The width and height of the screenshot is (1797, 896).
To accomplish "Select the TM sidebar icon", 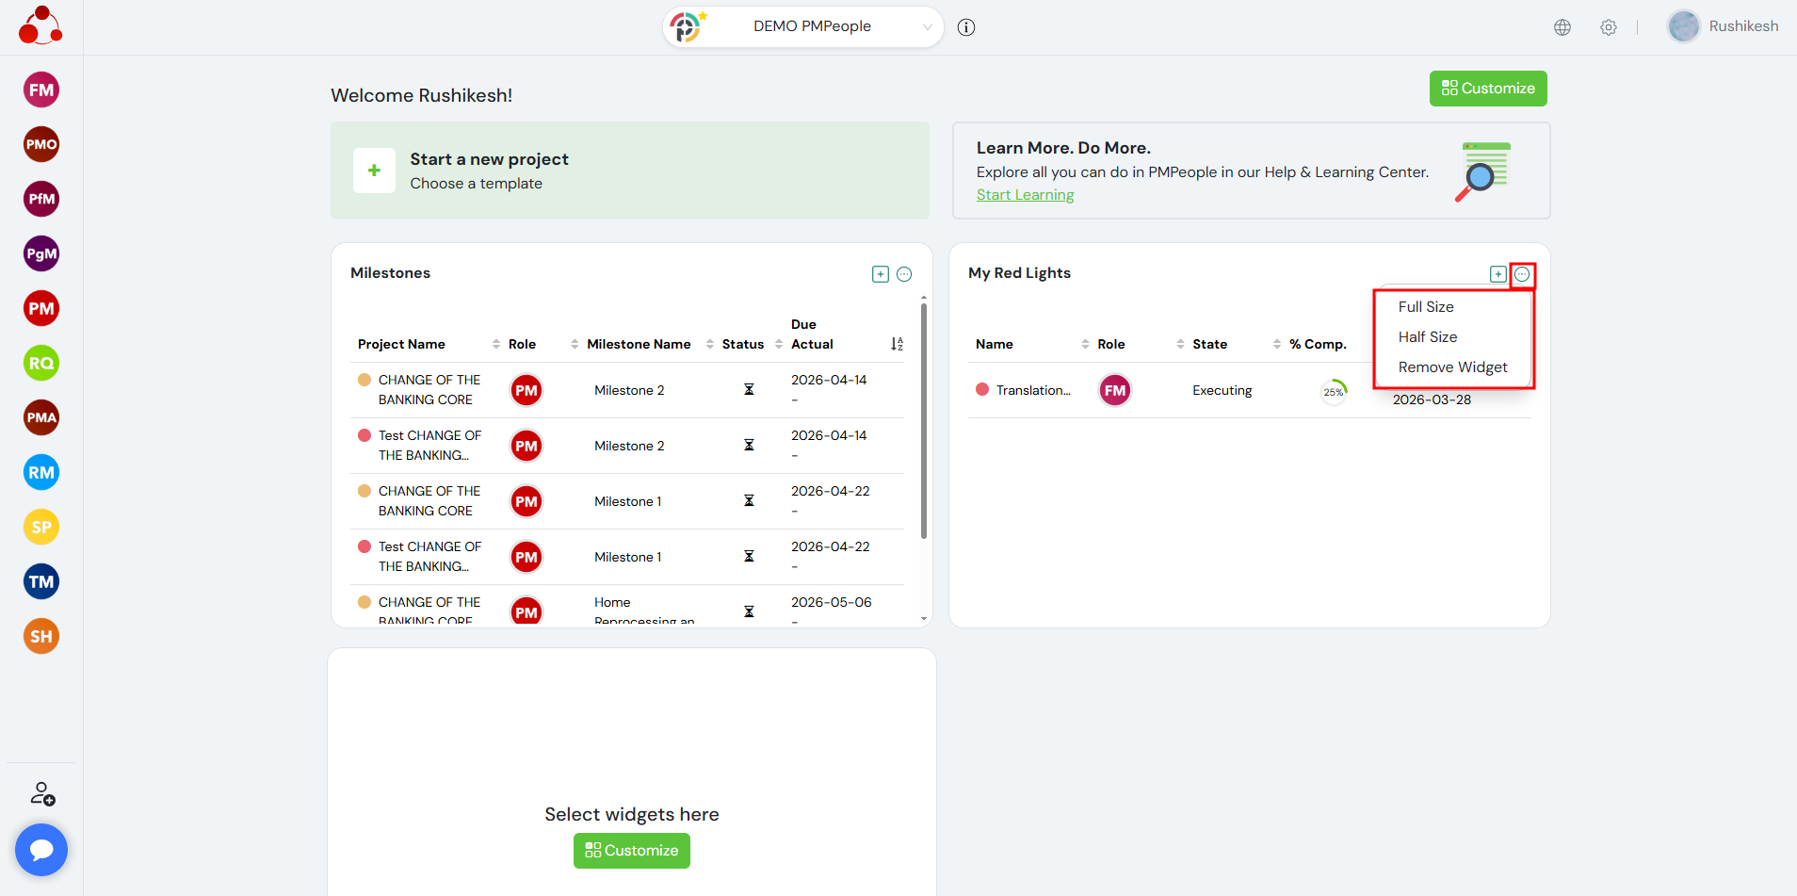I will tap(41, 581).
